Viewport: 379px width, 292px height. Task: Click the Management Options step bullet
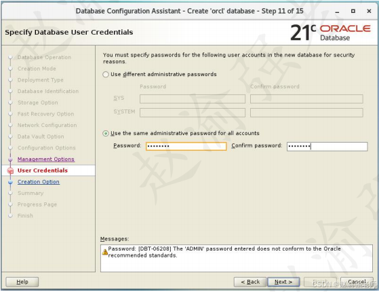[x=10, y=160]
